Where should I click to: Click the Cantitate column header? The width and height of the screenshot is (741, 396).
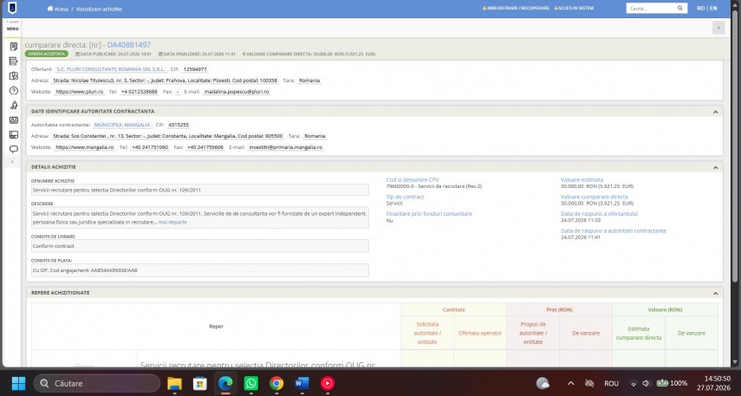453,310
